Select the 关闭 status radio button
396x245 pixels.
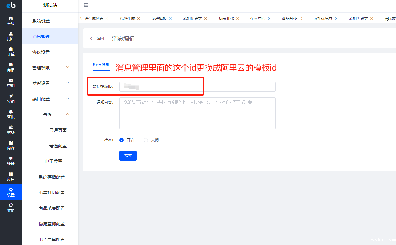[x=146, y=140]
